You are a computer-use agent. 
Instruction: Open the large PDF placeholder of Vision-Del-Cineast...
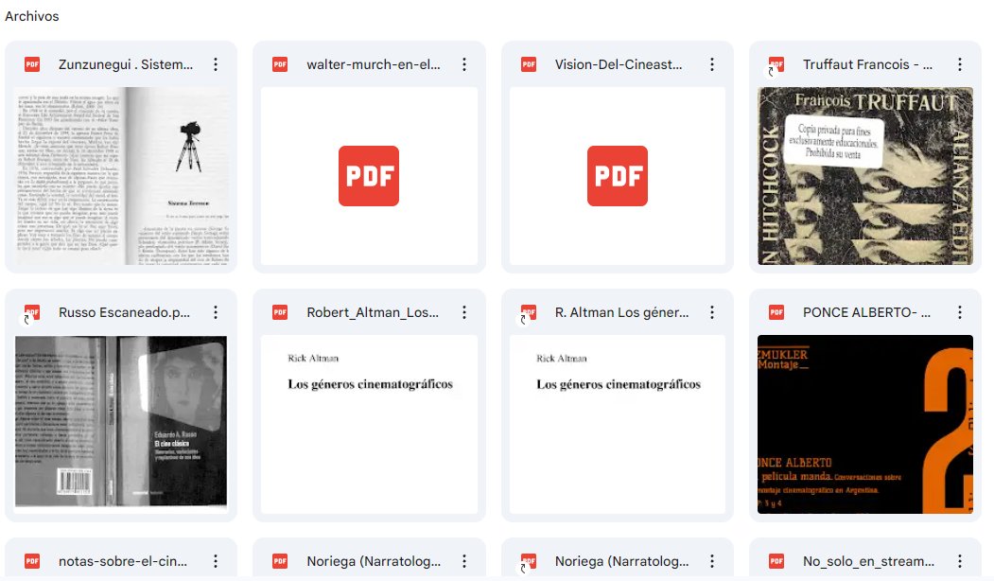pyautogui.click(x=618, y=176)
